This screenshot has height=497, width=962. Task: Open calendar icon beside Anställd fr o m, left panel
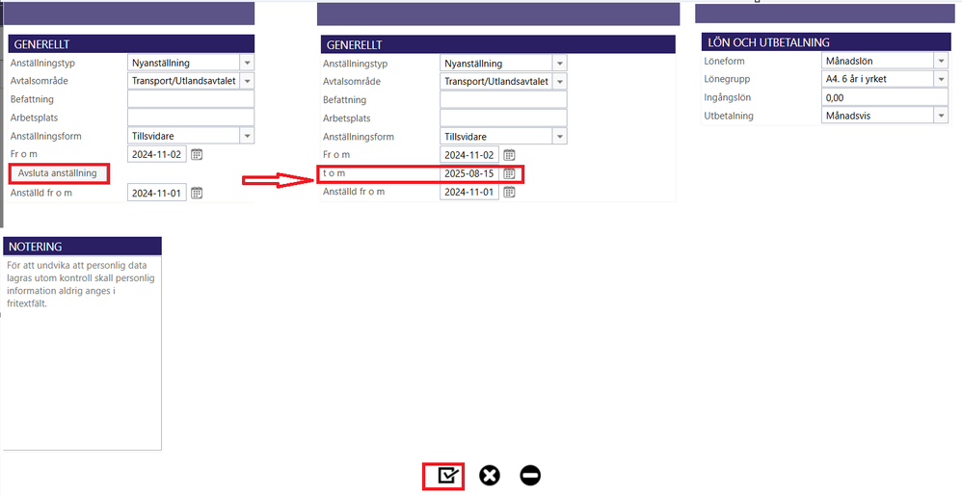(x=197, y=193)
